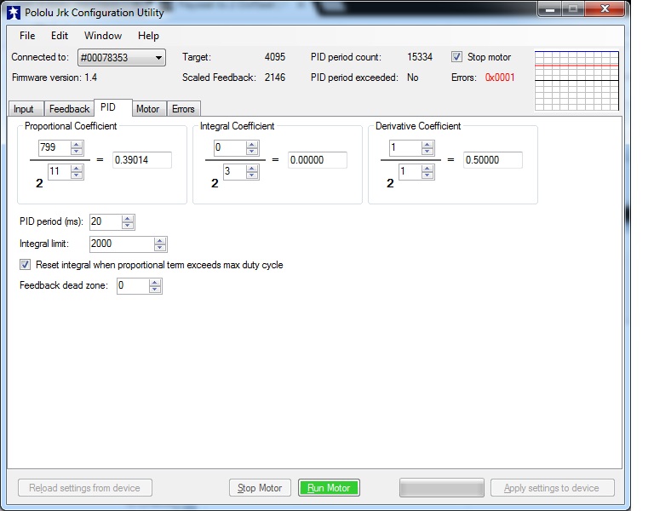Adjust Integral limit stepper arrows
This screenshot has height=511, width=654.
(x=160, y=244)
